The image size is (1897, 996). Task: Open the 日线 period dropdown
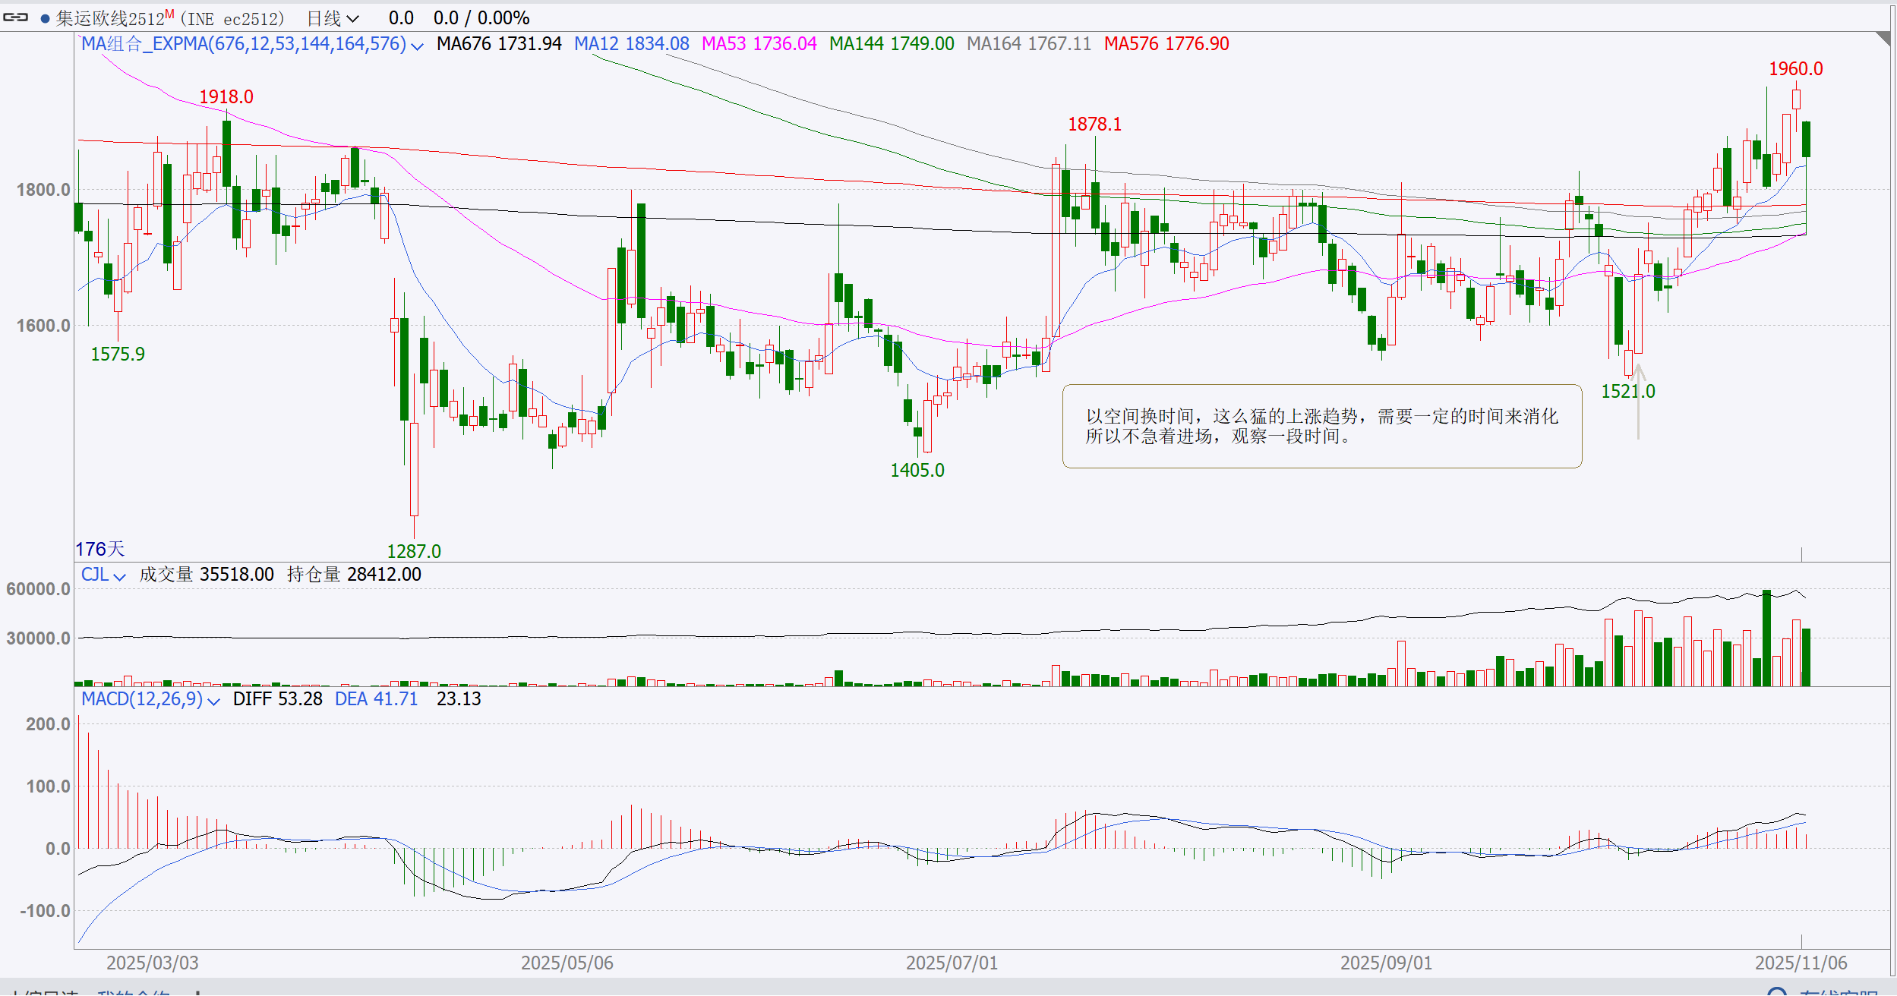[x=333, y=18]
